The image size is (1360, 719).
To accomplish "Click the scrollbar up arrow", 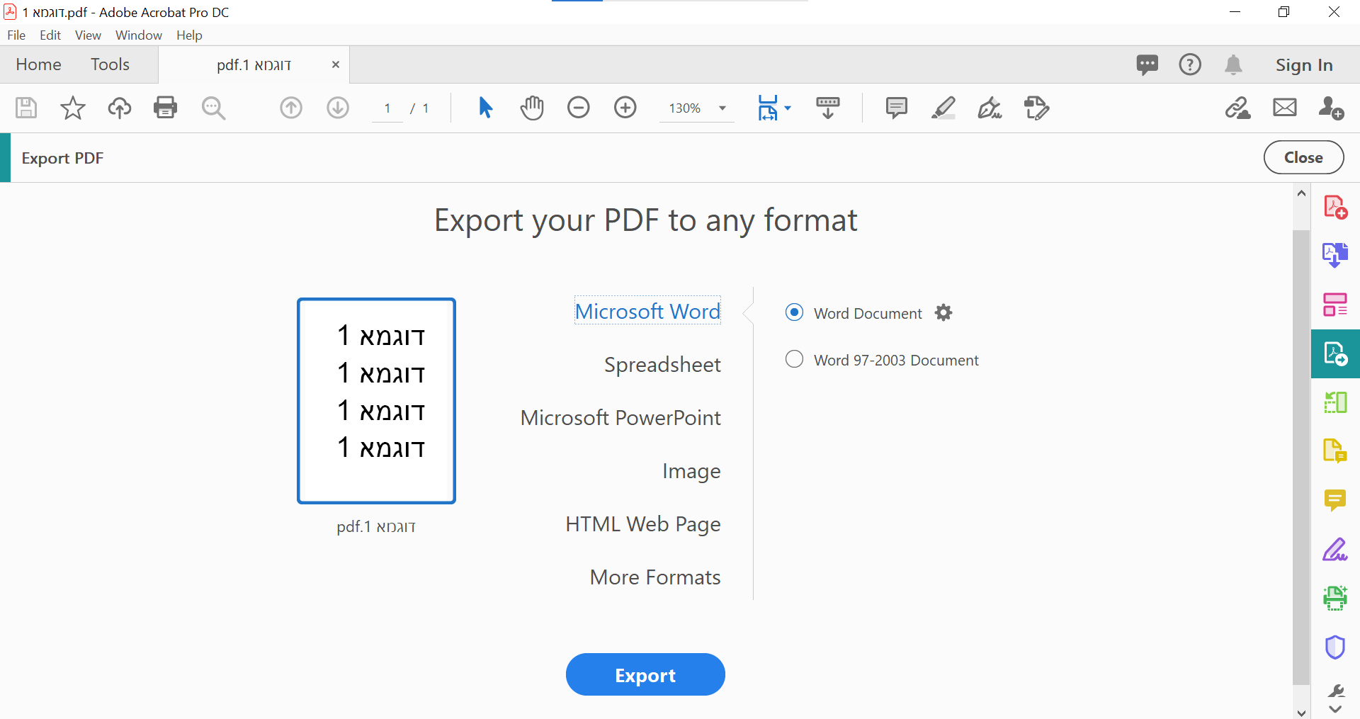I will point(1301,193).
